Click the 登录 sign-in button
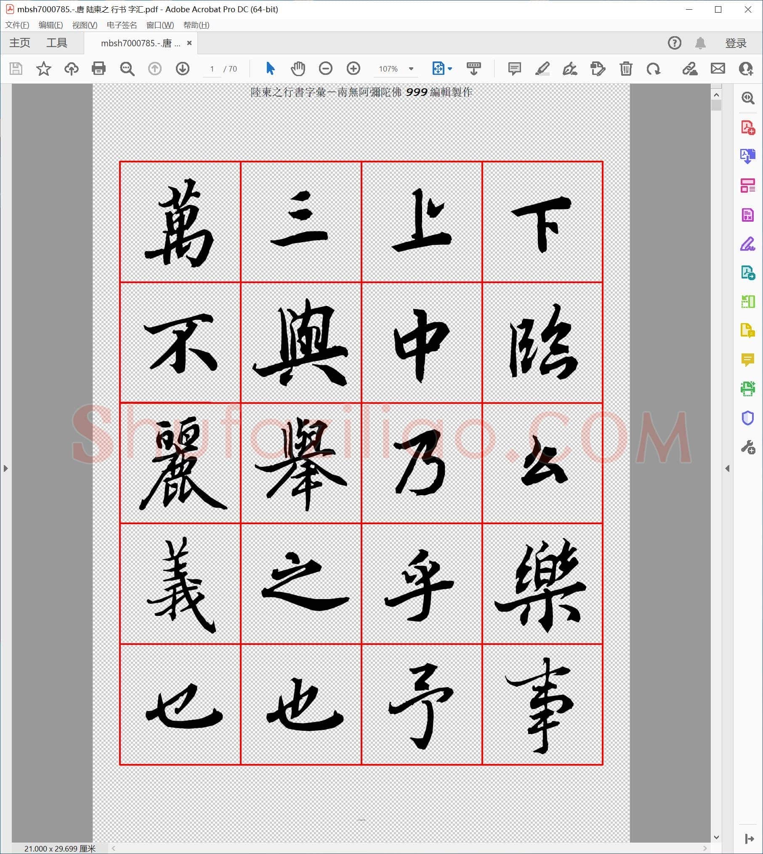The height and width of the screenshot is (854, 763). pos(736,43)
